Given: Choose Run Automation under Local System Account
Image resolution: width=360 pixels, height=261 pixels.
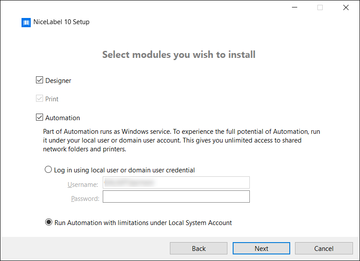Looking at the screenshot, I should coord(49,222).
